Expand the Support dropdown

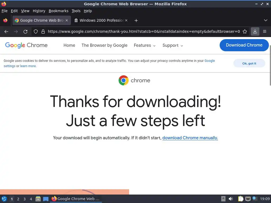click(x=173, y=45)
